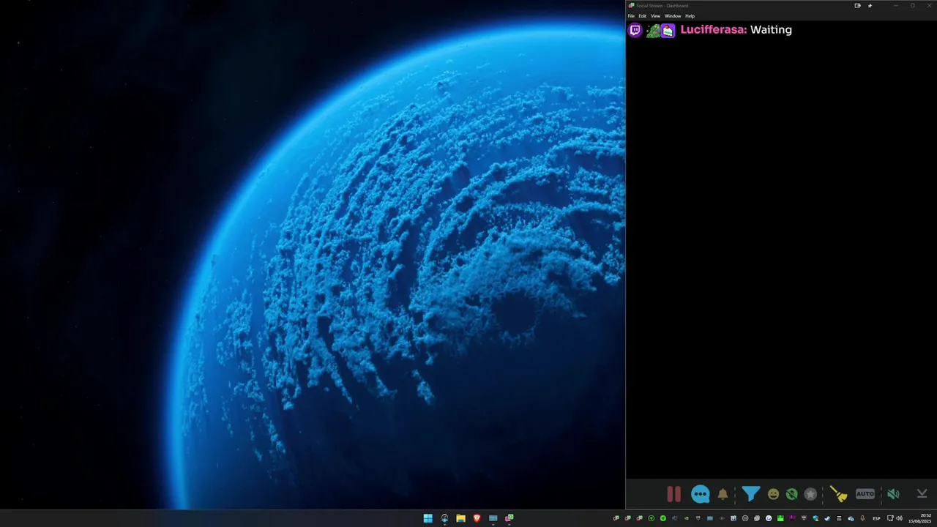The height and width of the screenshot is (527, 937).
Task: Toggle the AUTO button
Action: pyautogui.click(x=865, y=494)
